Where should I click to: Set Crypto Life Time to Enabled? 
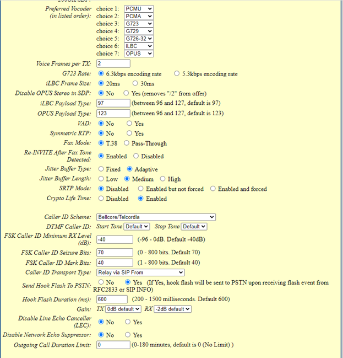coord(140,199)
